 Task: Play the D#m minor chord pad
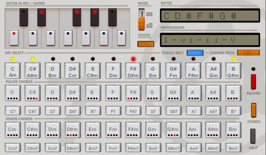click(73, 130)
